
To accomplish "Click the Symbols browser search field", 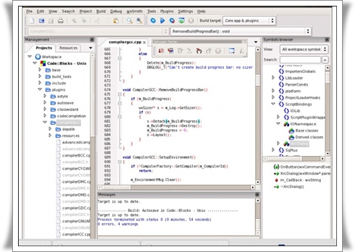I will (300, 60).
